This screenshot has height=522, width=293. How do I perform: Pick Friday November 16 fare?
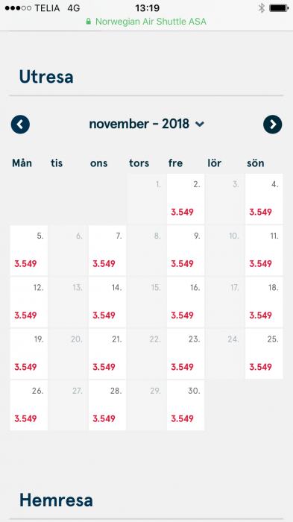pyautogui.click(x=186, y=302)
